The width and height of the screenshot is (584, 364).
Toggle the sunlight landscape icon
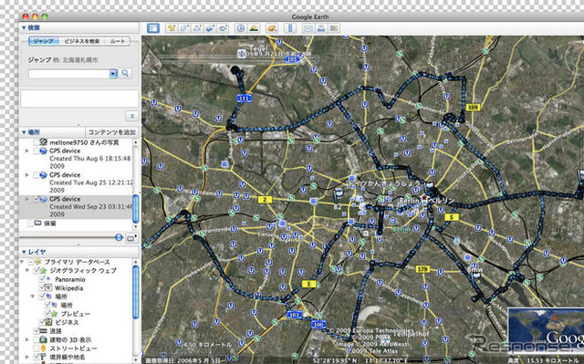tap(254, 28)
